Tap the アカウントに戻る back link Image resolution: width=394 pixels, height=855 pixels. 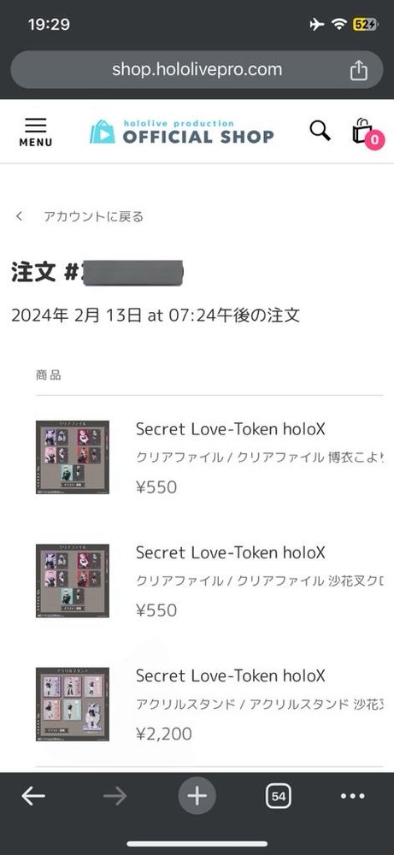pyautogui.click(x=93, y=216)
